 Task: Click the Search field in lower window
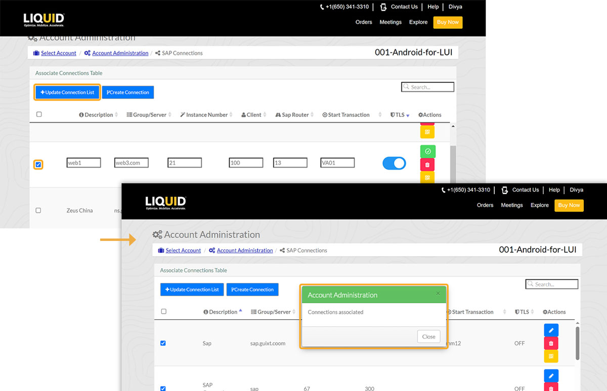point(552,284)
